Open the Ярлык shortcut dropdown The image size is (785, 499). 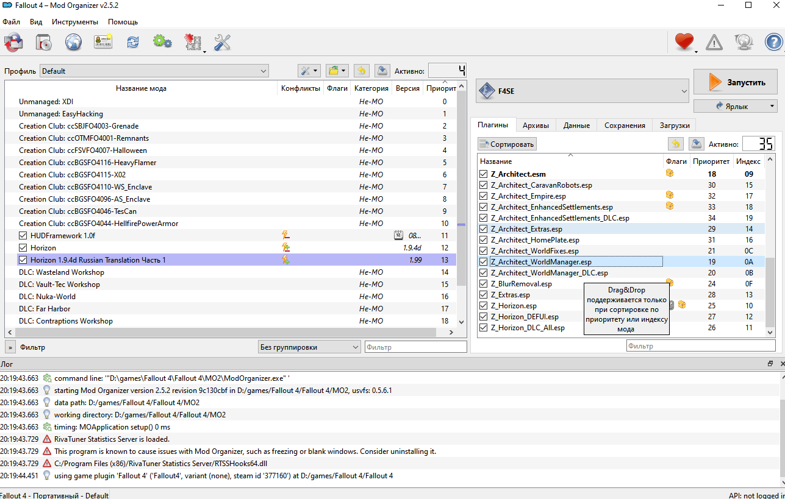(736, 106)
